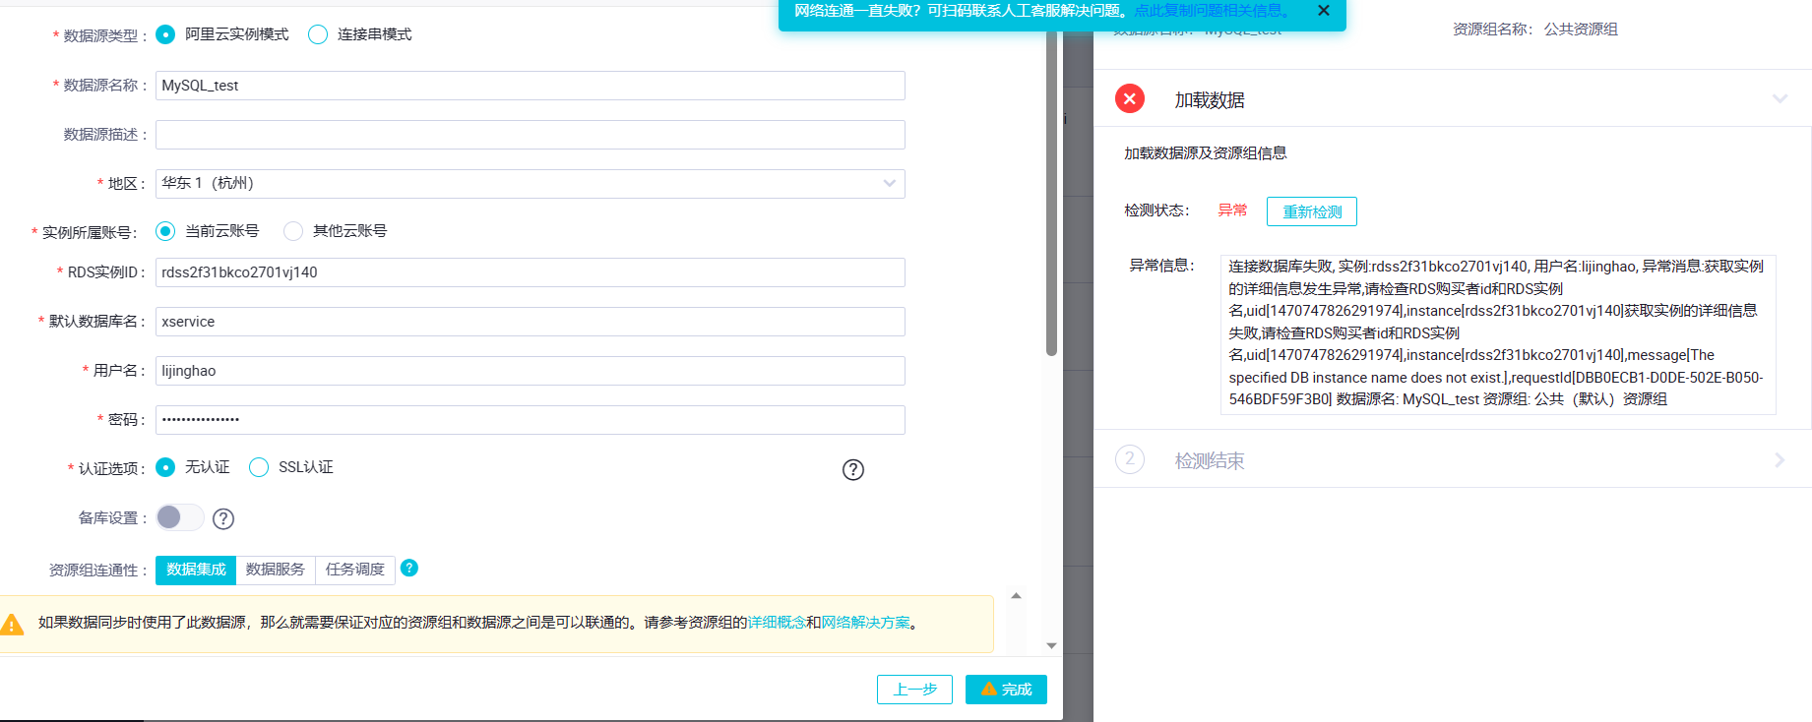Screen dimensions: 1812x722
Task: Collapse the 加载数据 section chevron
Action: tap(1780, 99)
